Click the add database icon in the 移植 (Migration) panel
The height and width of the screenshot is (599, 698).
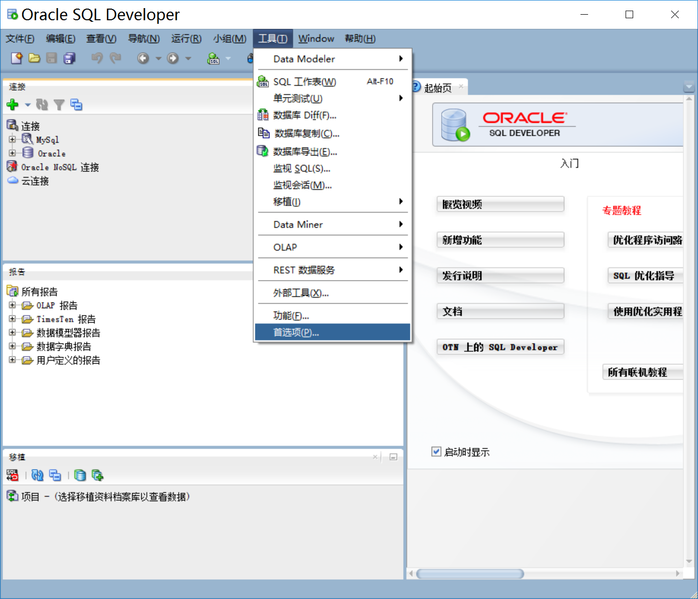(98, 475)
